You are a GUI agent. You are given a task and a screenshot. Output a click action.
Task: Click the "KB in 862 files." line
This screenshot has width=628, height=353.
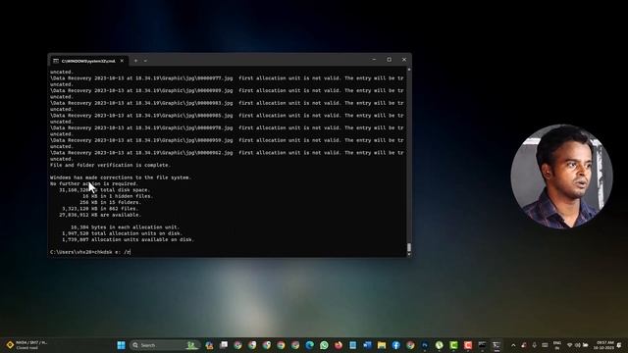click(100, 209)
